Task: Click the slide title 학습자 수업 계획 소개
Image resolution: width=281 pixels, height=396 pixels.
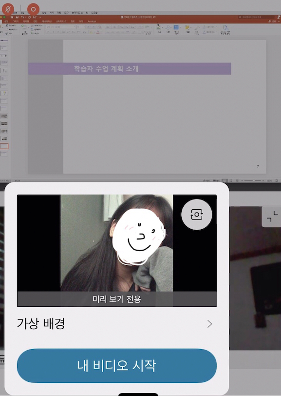Action: click(x=106, y=69)
